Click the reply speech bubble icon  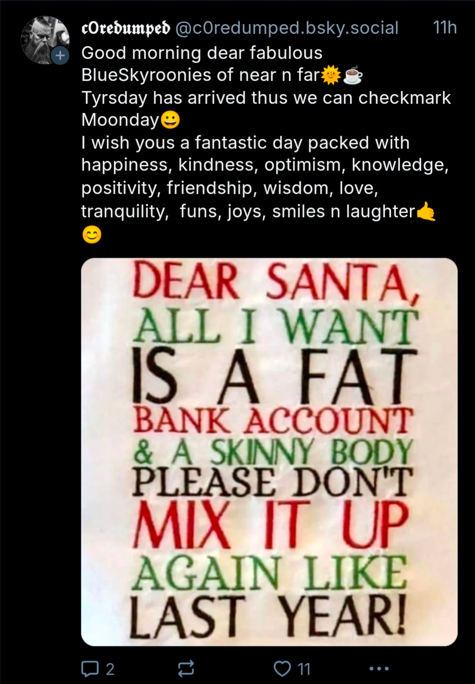(x=90, y=669)
